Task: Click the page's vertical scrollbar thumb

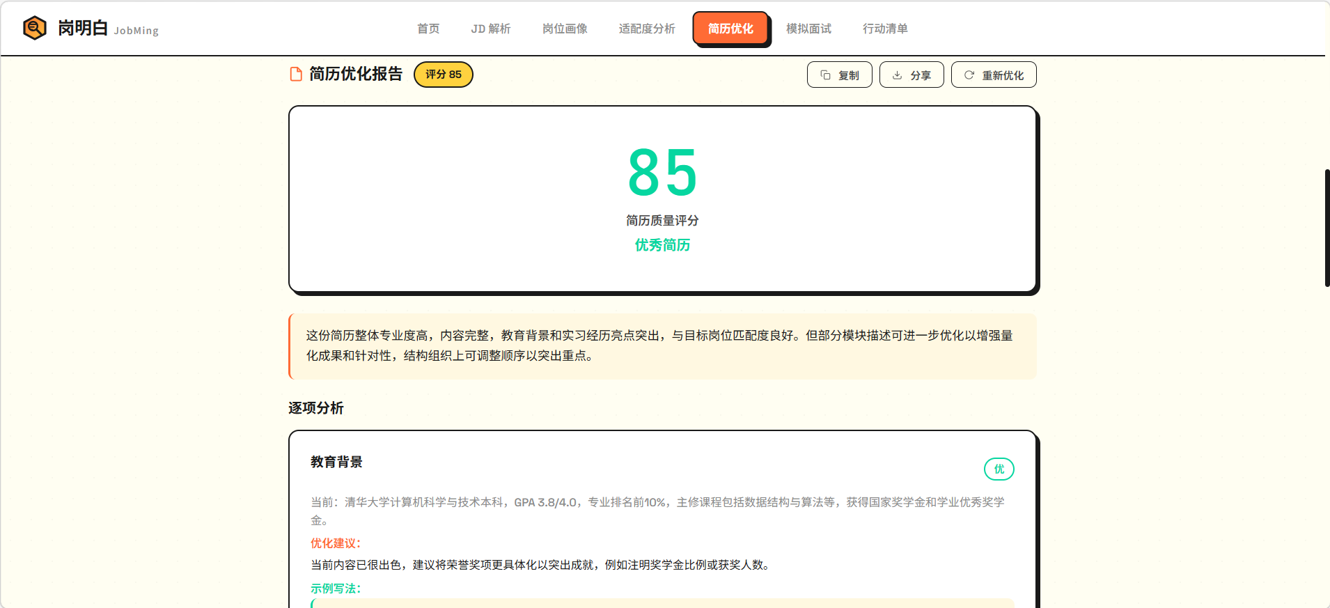Action: (1327, 228)
